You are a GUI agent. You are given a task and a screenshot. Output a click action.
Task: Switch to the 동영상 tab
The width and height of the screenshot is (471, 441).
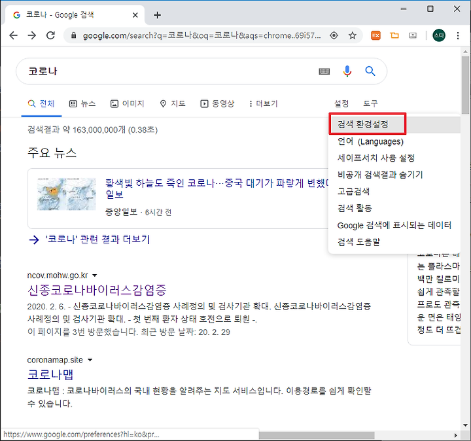click(x=217, y=104)
